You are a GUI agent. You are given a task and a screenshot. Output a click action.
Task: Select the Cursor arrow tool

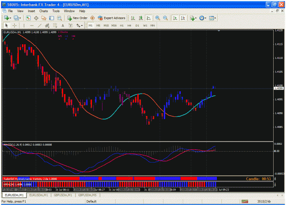tap(6, 26)
